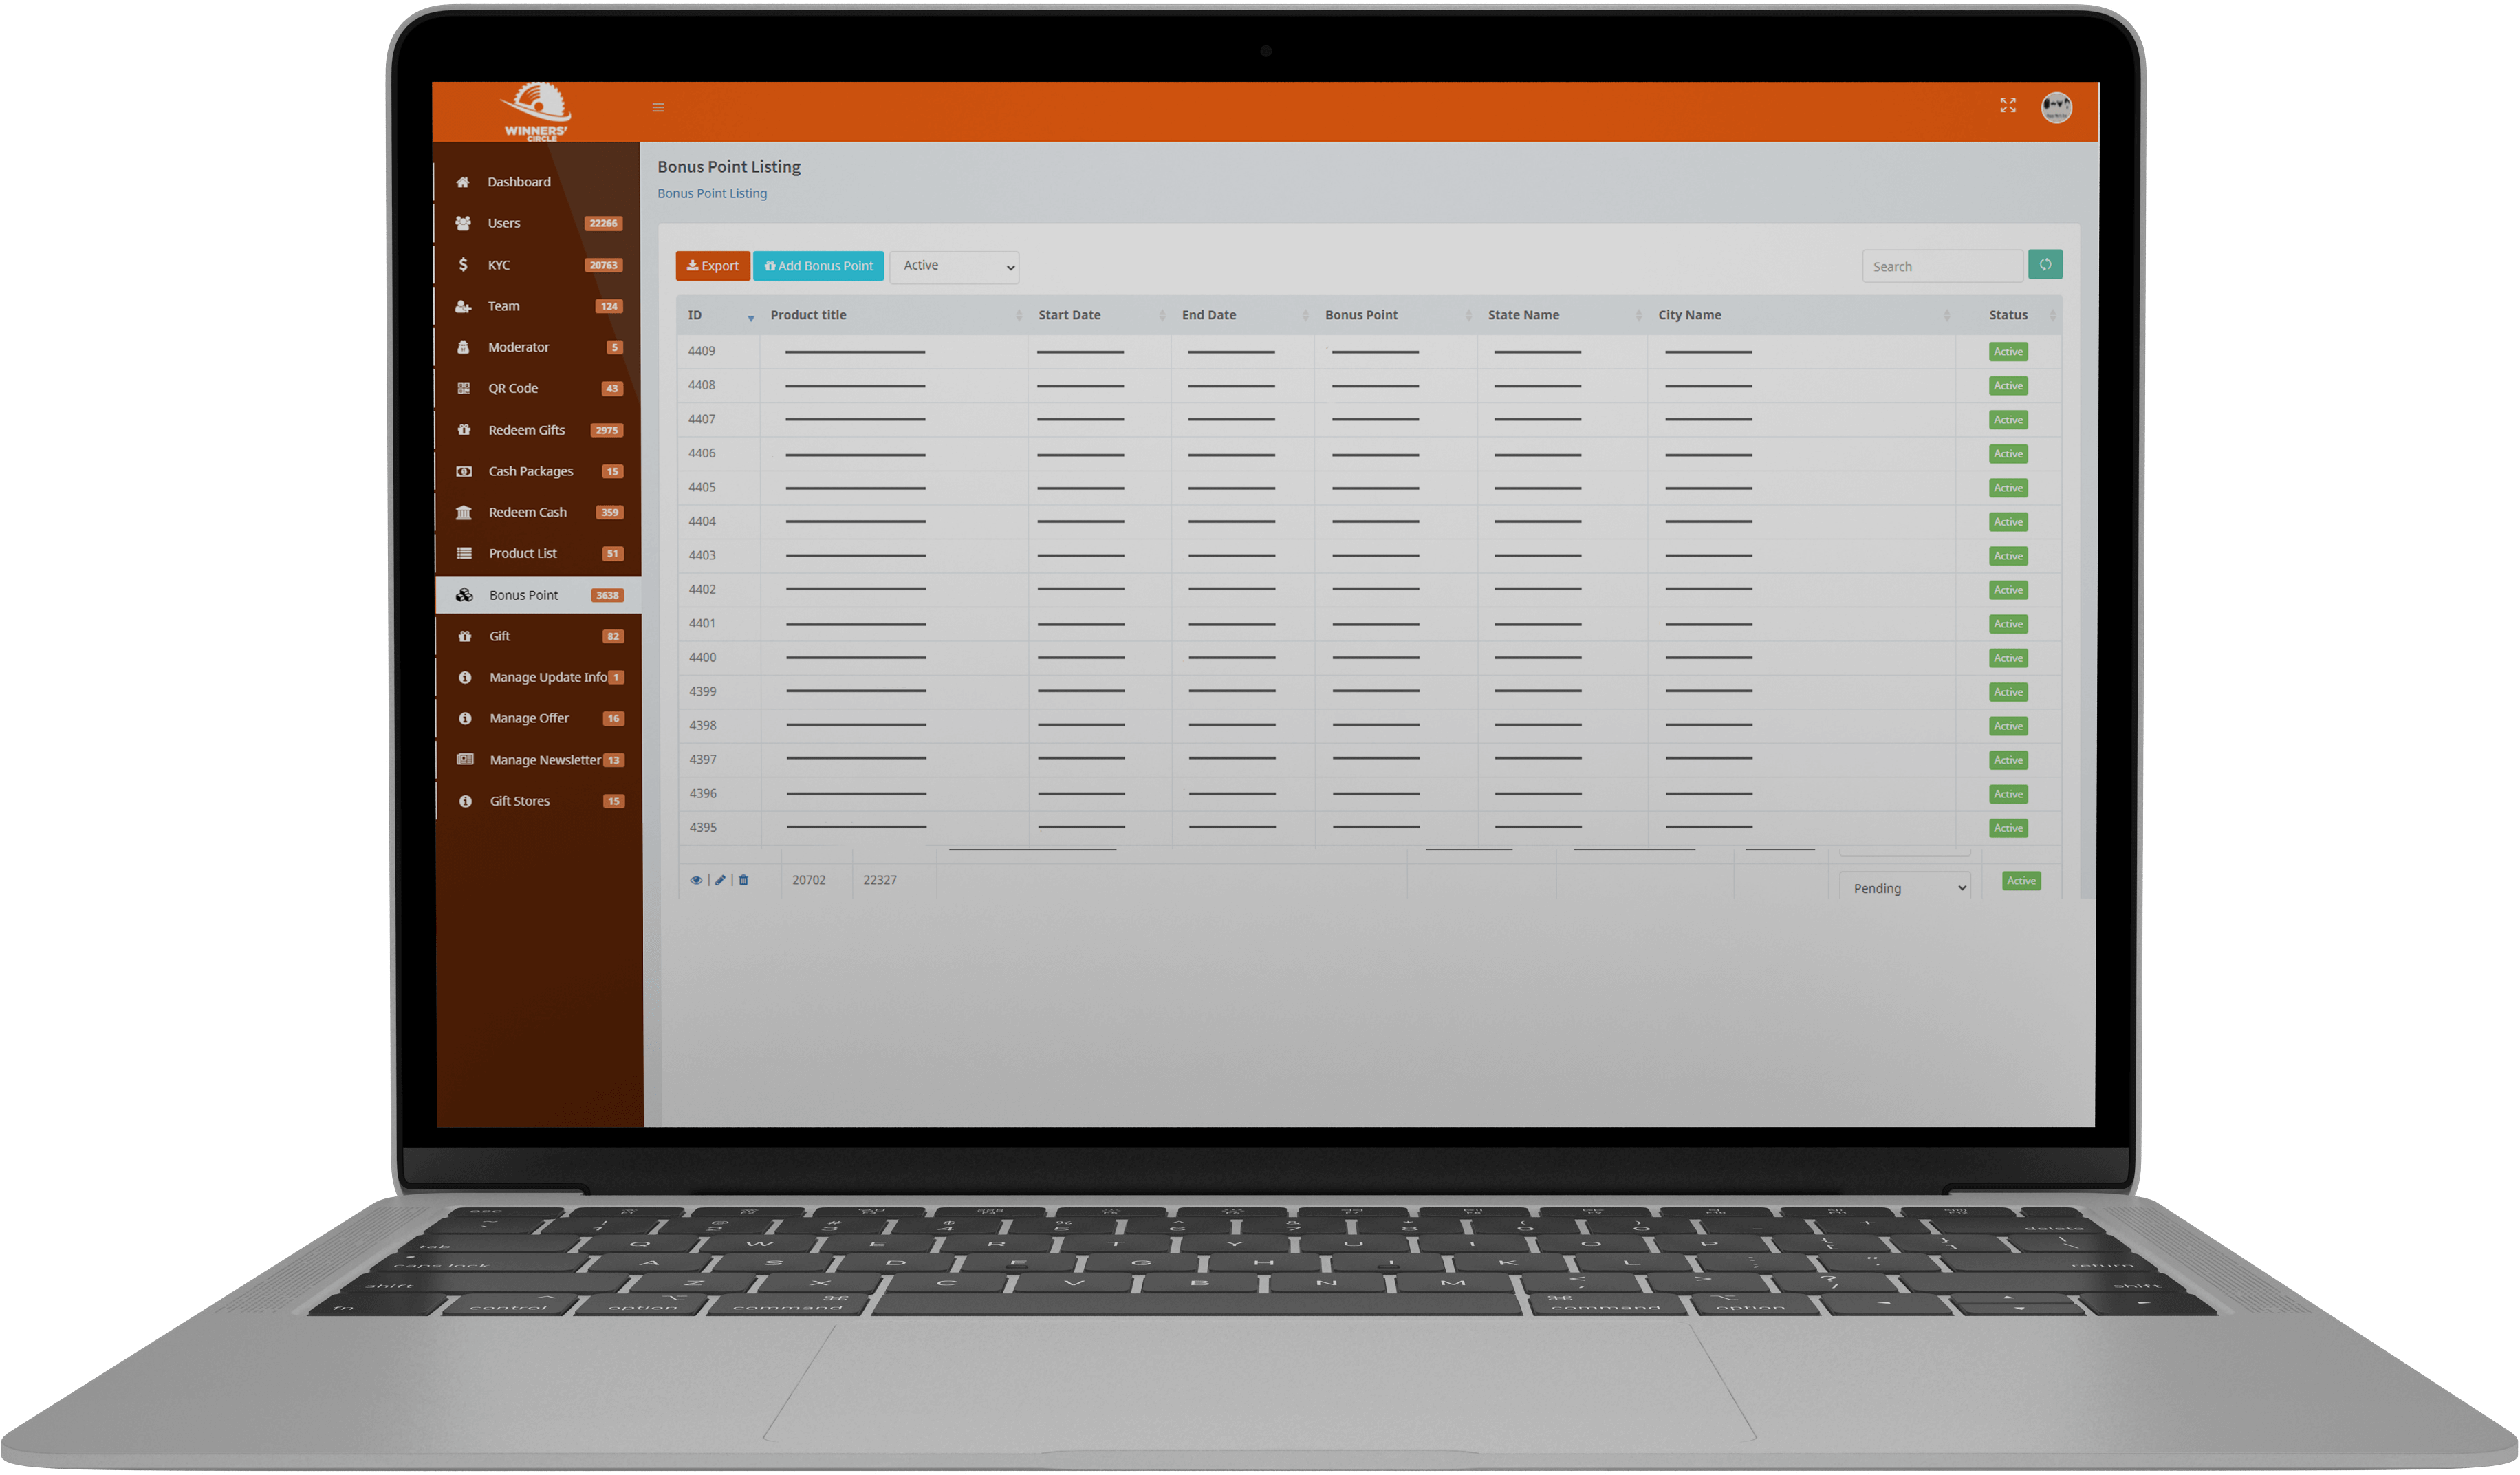Select the Active status dropdown filter
Viewport: 2520px width, 1475px height.
955,265
